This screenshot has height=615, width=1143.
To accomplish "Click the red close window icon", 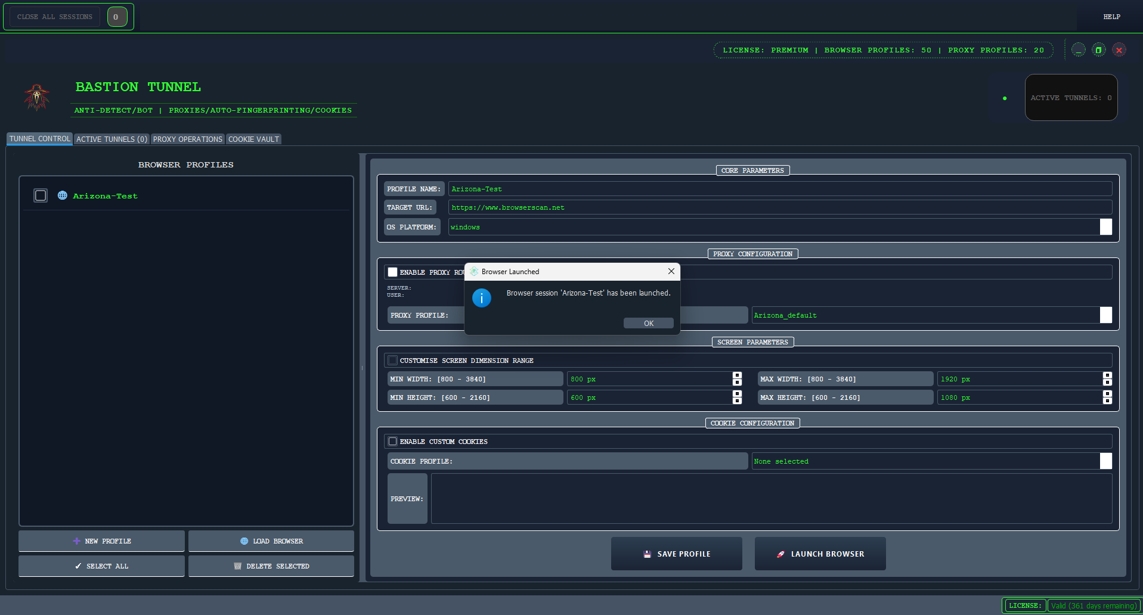I will pos(1119,50).
